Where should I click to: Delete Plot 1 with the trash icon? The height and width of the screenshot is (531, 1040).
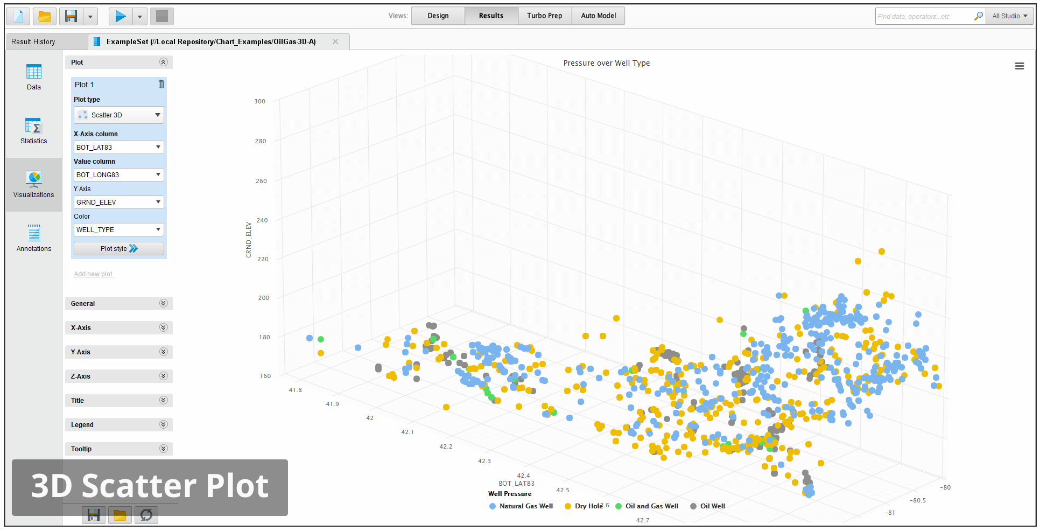coord(161,84)
